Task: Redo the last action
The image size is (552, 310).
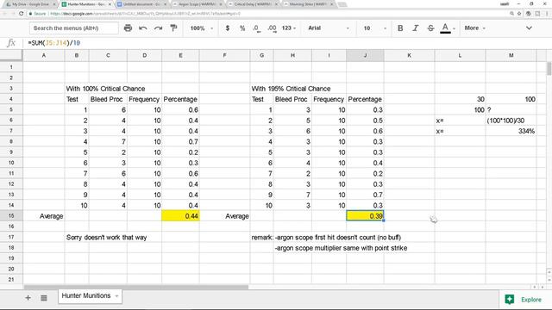Action: click(x=158, y=28)
